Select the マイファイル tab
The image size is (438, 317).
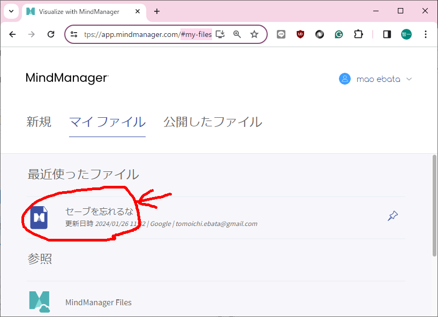click(107, 122)
